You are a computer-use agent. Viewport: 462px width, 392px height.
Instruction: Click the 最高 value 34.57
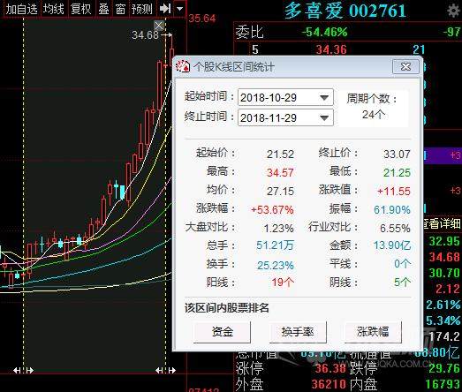pyautogui.click(x=281, y=172)
